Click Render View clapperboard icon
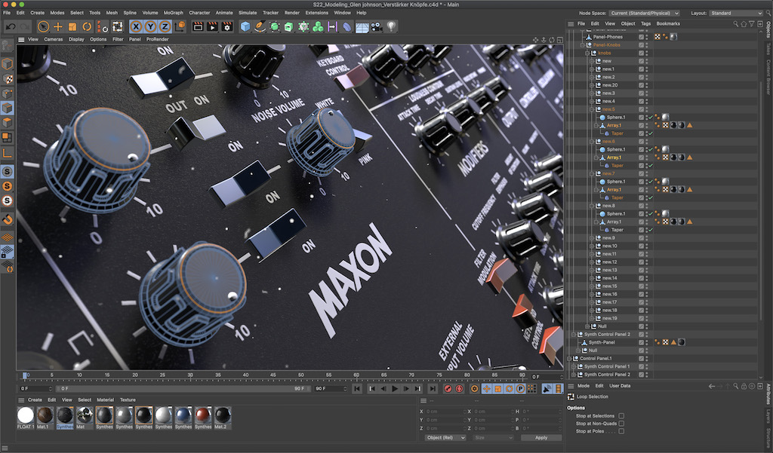The height and width of the screenshot is (453, 773). [198, 26]
